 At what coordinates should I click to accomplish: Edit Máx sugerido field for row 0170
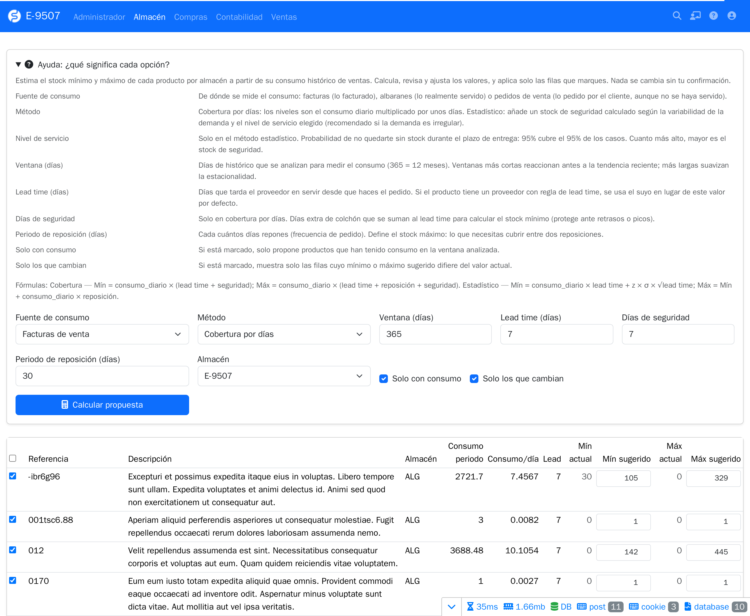pyautogui.click(x=714, y=583)
